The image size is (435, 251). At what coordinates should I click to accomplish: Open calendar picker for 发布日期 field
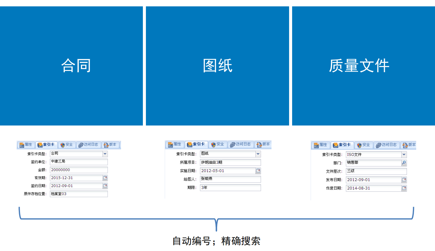404,179
